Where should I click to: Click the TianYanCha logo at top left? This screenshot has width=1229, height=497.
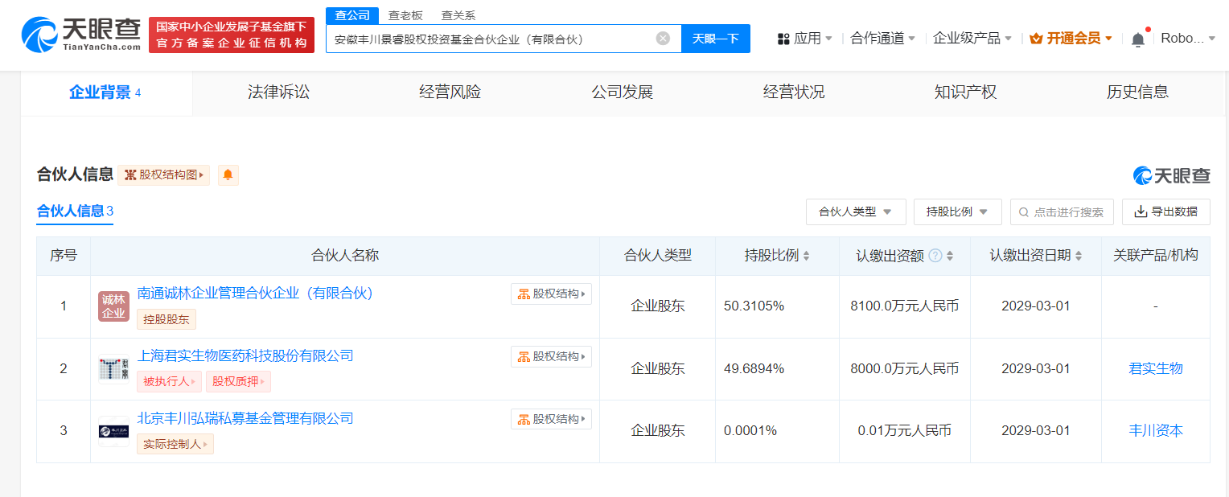80,35
